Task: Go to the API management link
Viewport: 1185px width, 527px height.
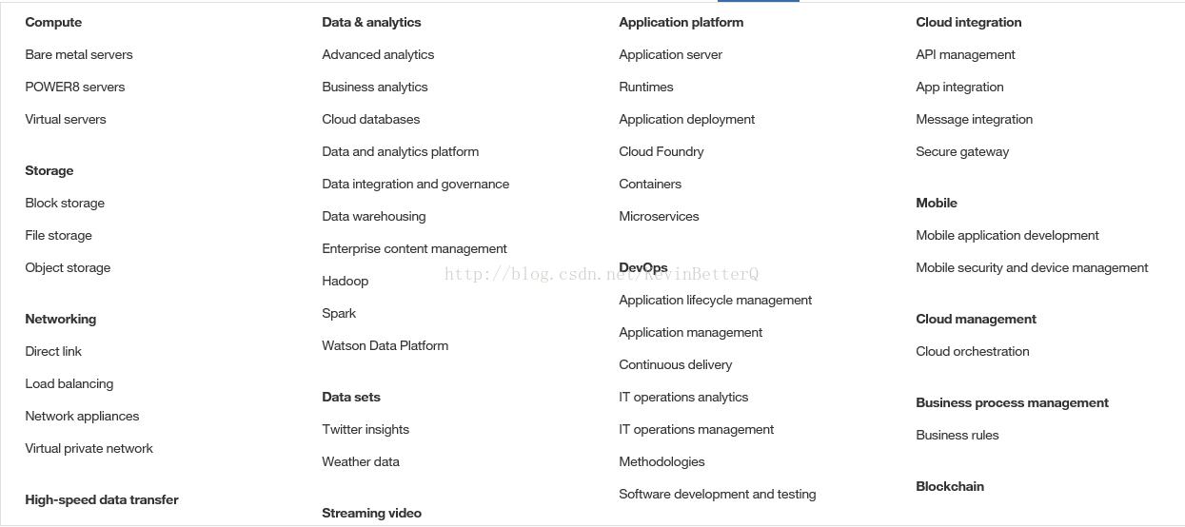Action: point(966,54)
